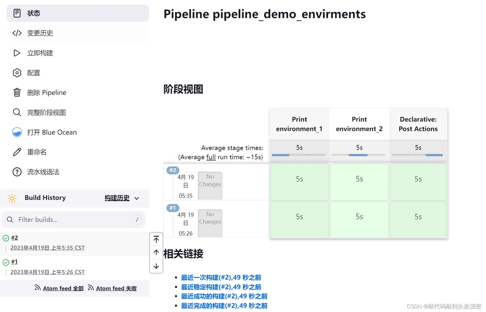The image size is (486, 312).
Task: Select 立即构建 to start a build
Action: [x=78, y=53]
